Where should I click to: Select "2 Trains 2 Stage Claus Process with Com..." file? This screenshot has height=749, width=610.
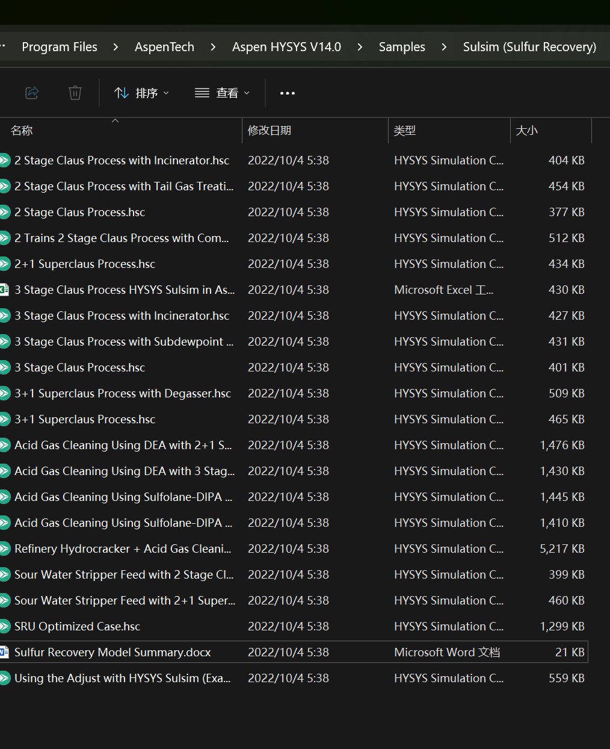pyautogui.click(x=122, y=238)
